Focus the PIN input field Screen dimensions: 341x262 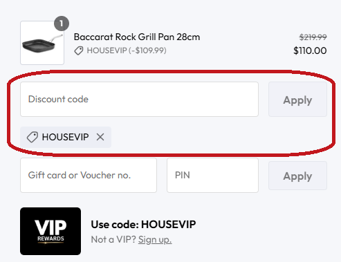[x=212, y=175]
